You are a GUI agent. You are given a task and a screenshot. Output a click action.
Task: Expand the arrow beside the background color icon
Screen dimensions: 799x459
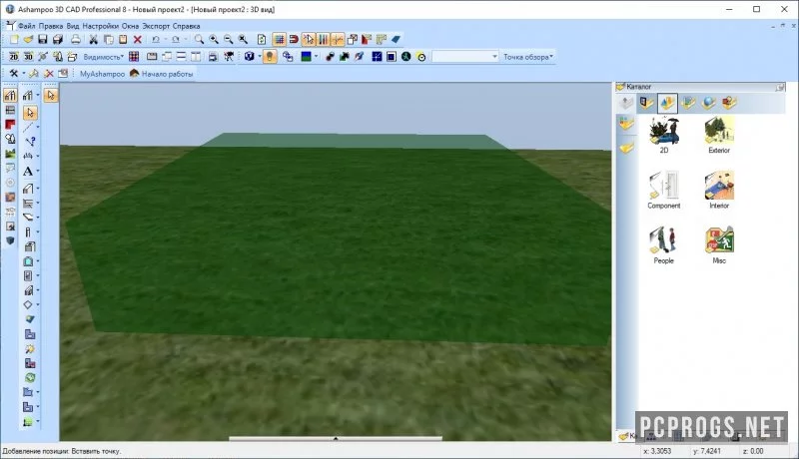pyautogui.click(x=316, y=57)
